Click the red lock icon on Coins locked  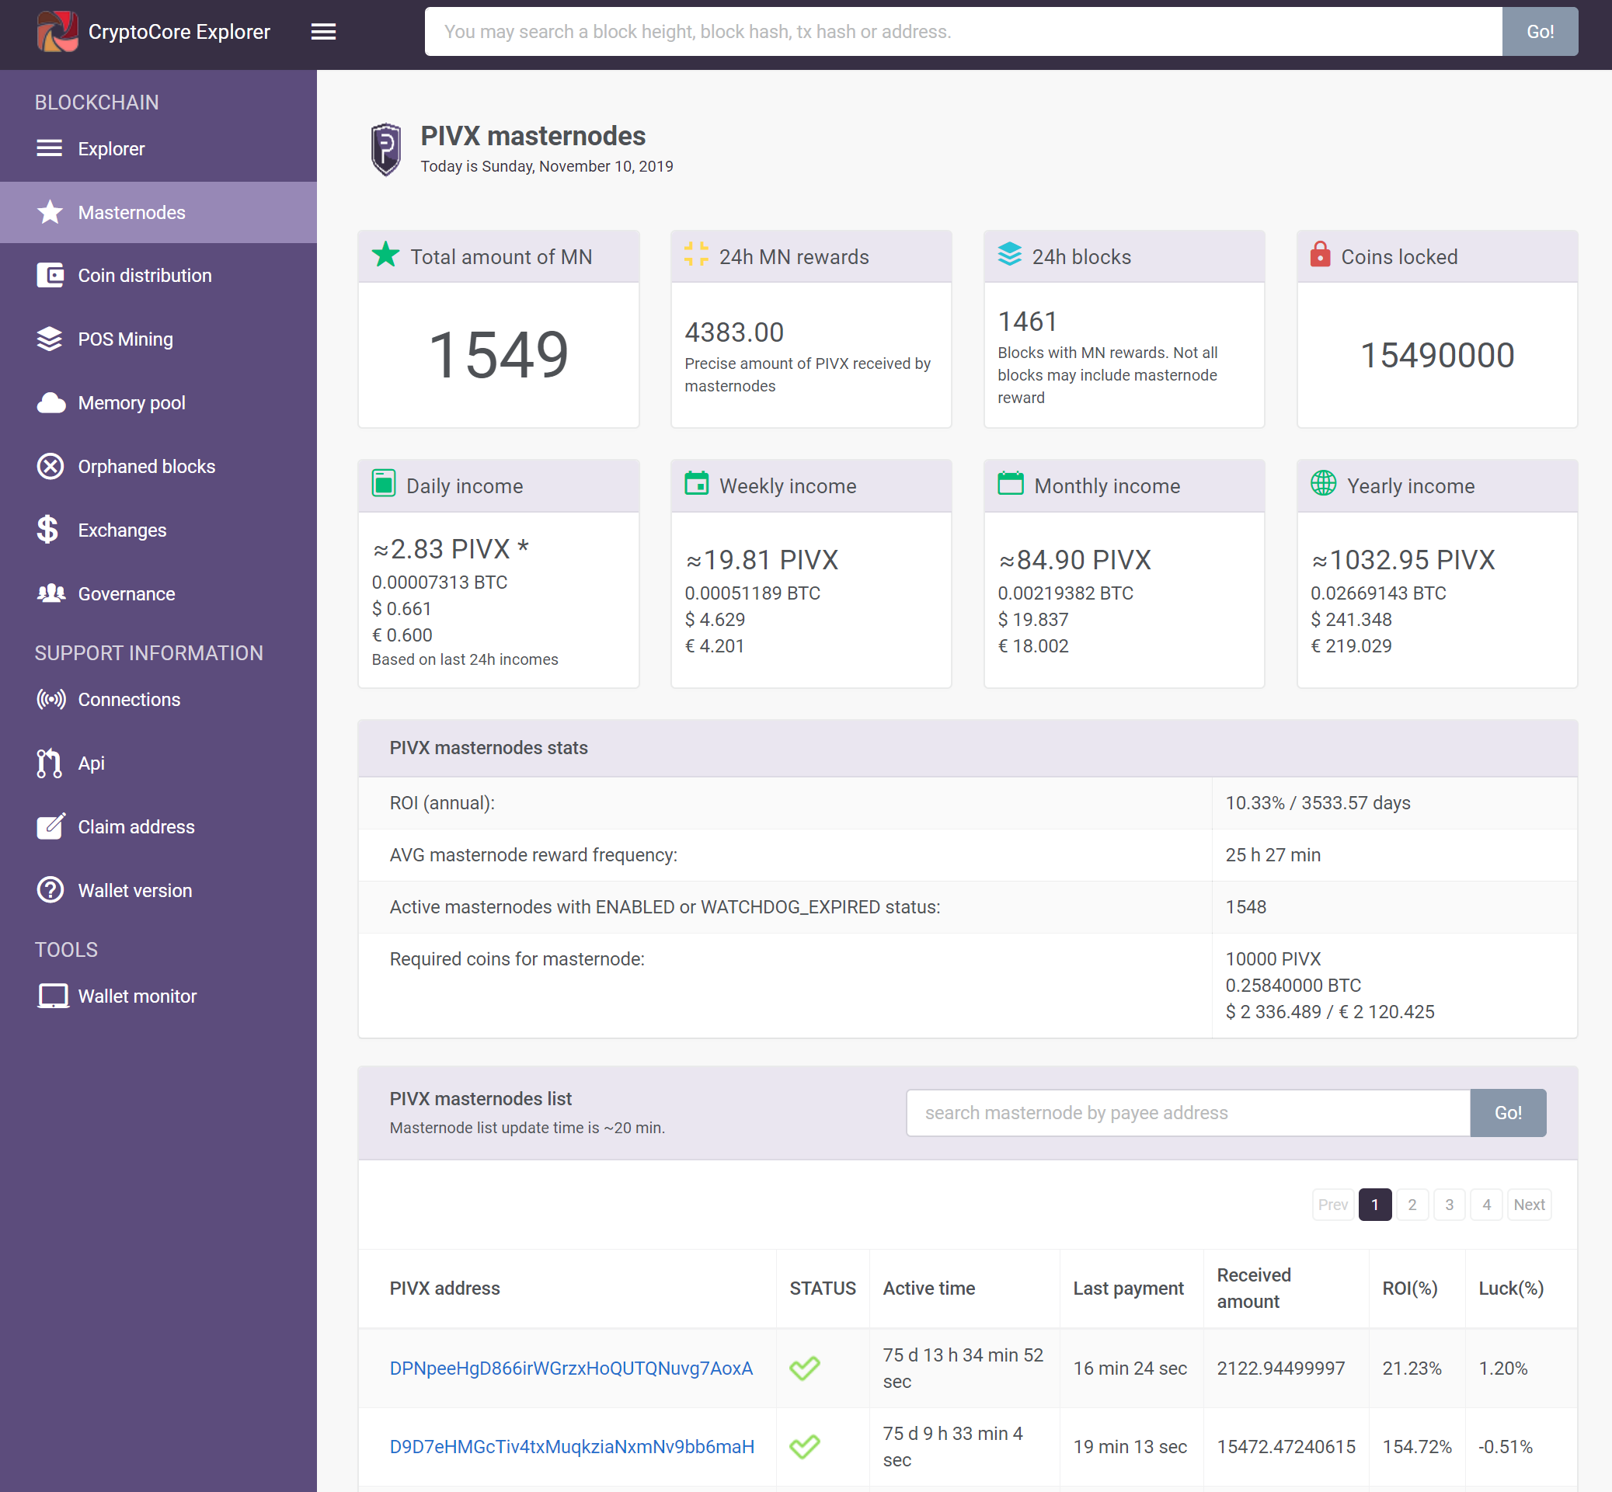[1321, 254]
